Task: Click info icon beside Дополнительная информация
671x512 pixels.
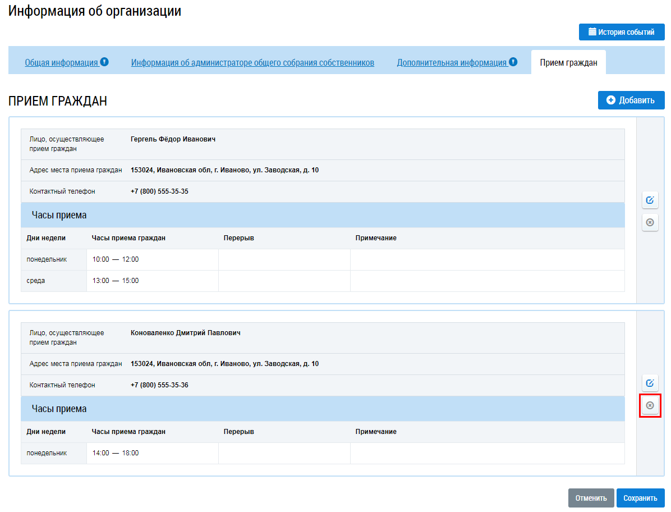Action: coord(513,62)
